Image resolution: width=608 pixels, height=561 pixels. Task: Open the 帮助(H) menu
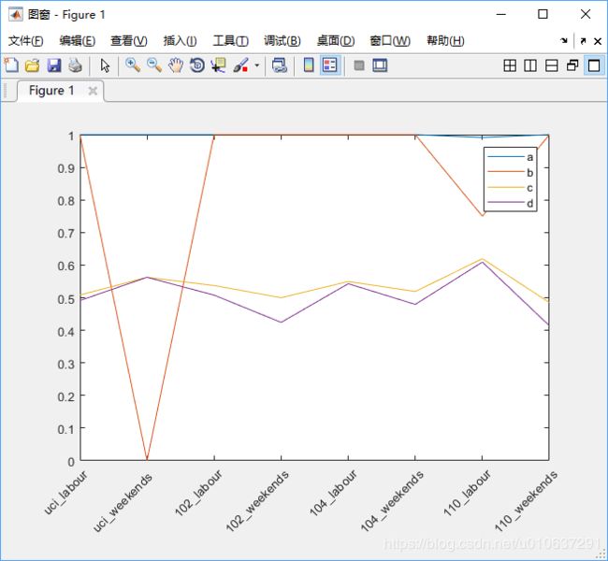coord(445,41)
